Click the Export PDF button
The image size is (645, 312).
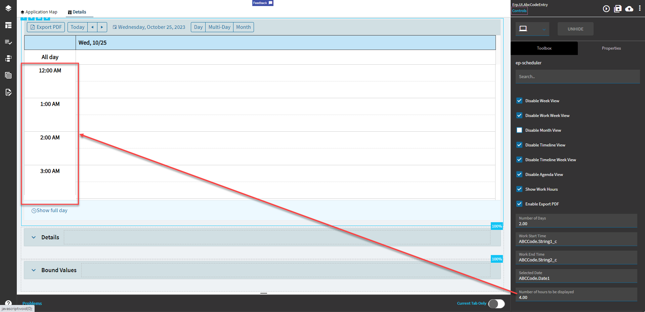46,27
